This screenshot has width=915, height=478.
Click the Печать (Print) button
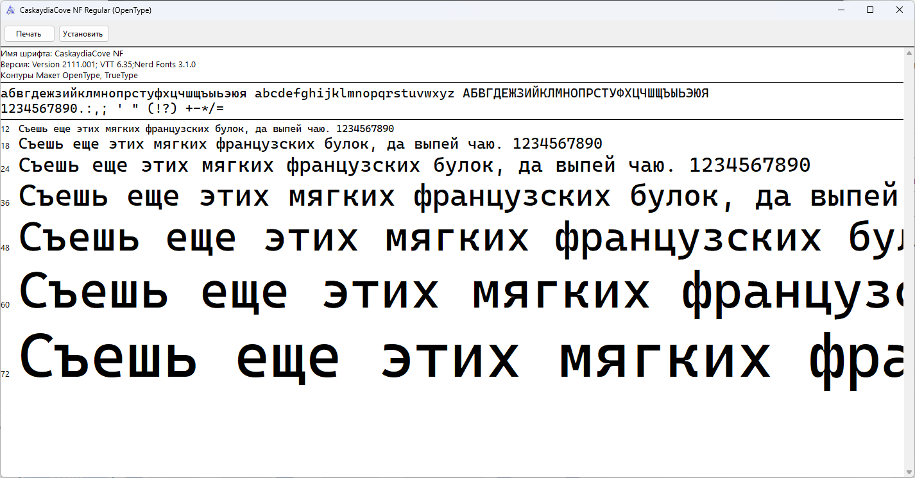click(x=29, y=34)
